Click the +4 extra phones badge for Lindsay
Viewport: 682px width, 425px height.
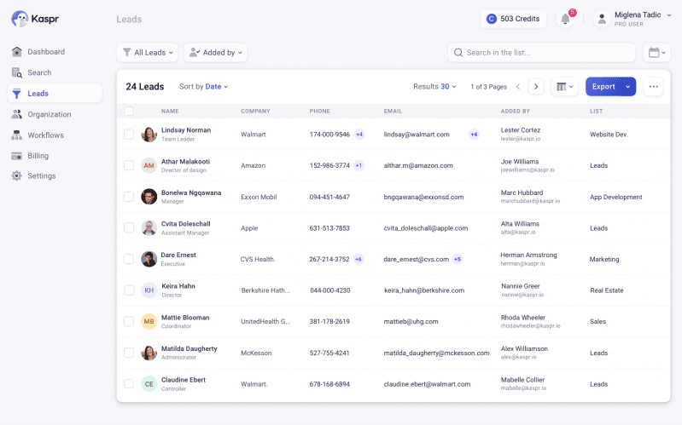point(359,135)
